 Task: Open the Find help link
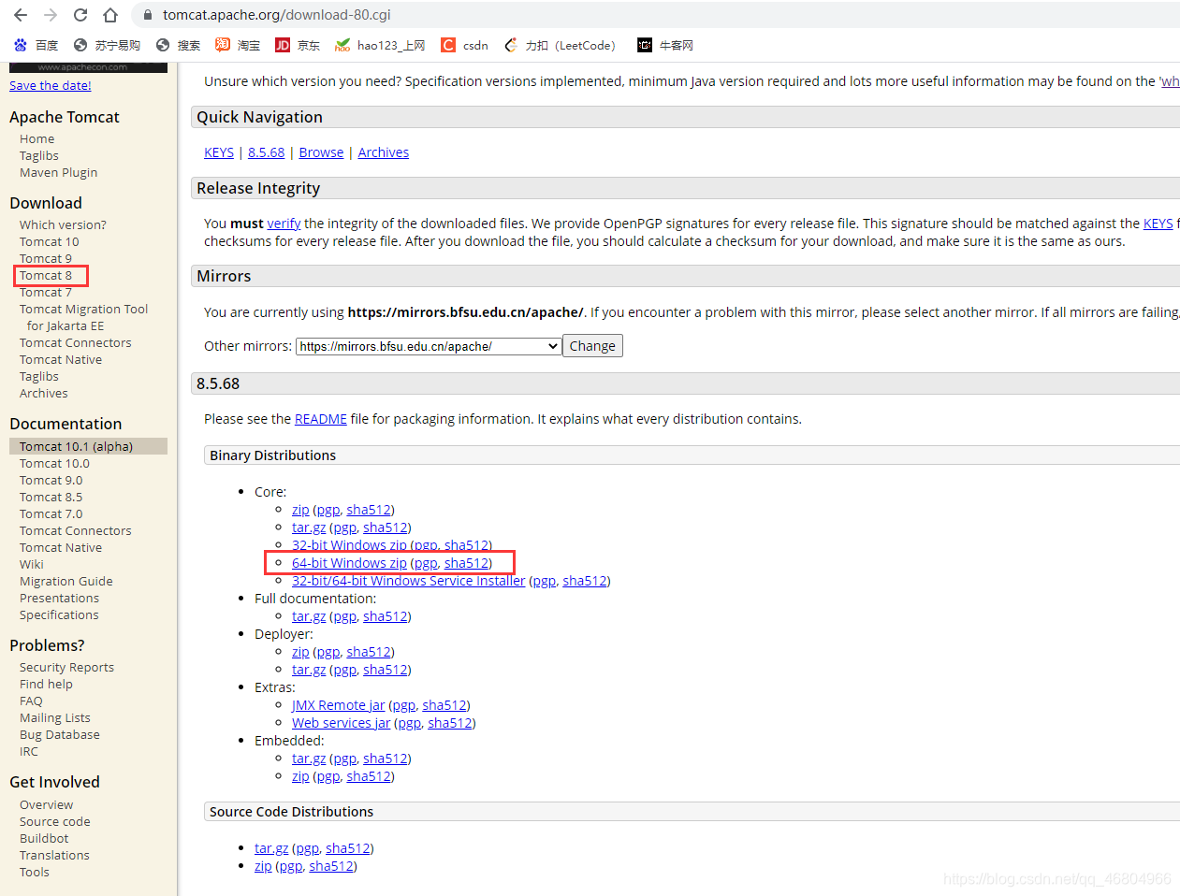[x=46, y=684]
